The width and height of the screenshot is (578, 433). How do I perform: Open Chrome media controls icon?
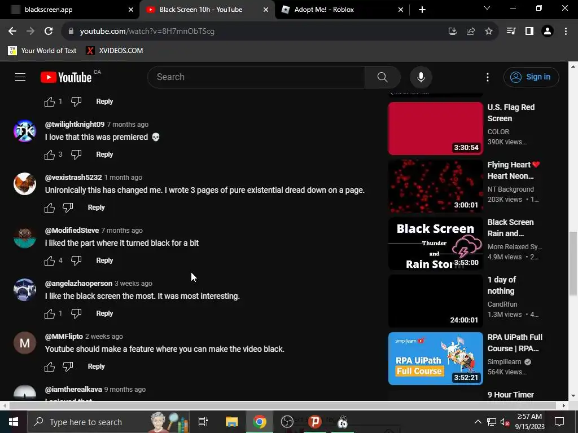[x=511, y=31]
